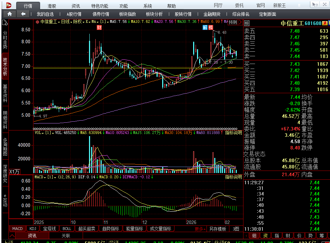This screenshot has height=243, width=330.
Task: Click 板块指数 in toolbar
Action: pyautogui.click(x=128, y=14)
